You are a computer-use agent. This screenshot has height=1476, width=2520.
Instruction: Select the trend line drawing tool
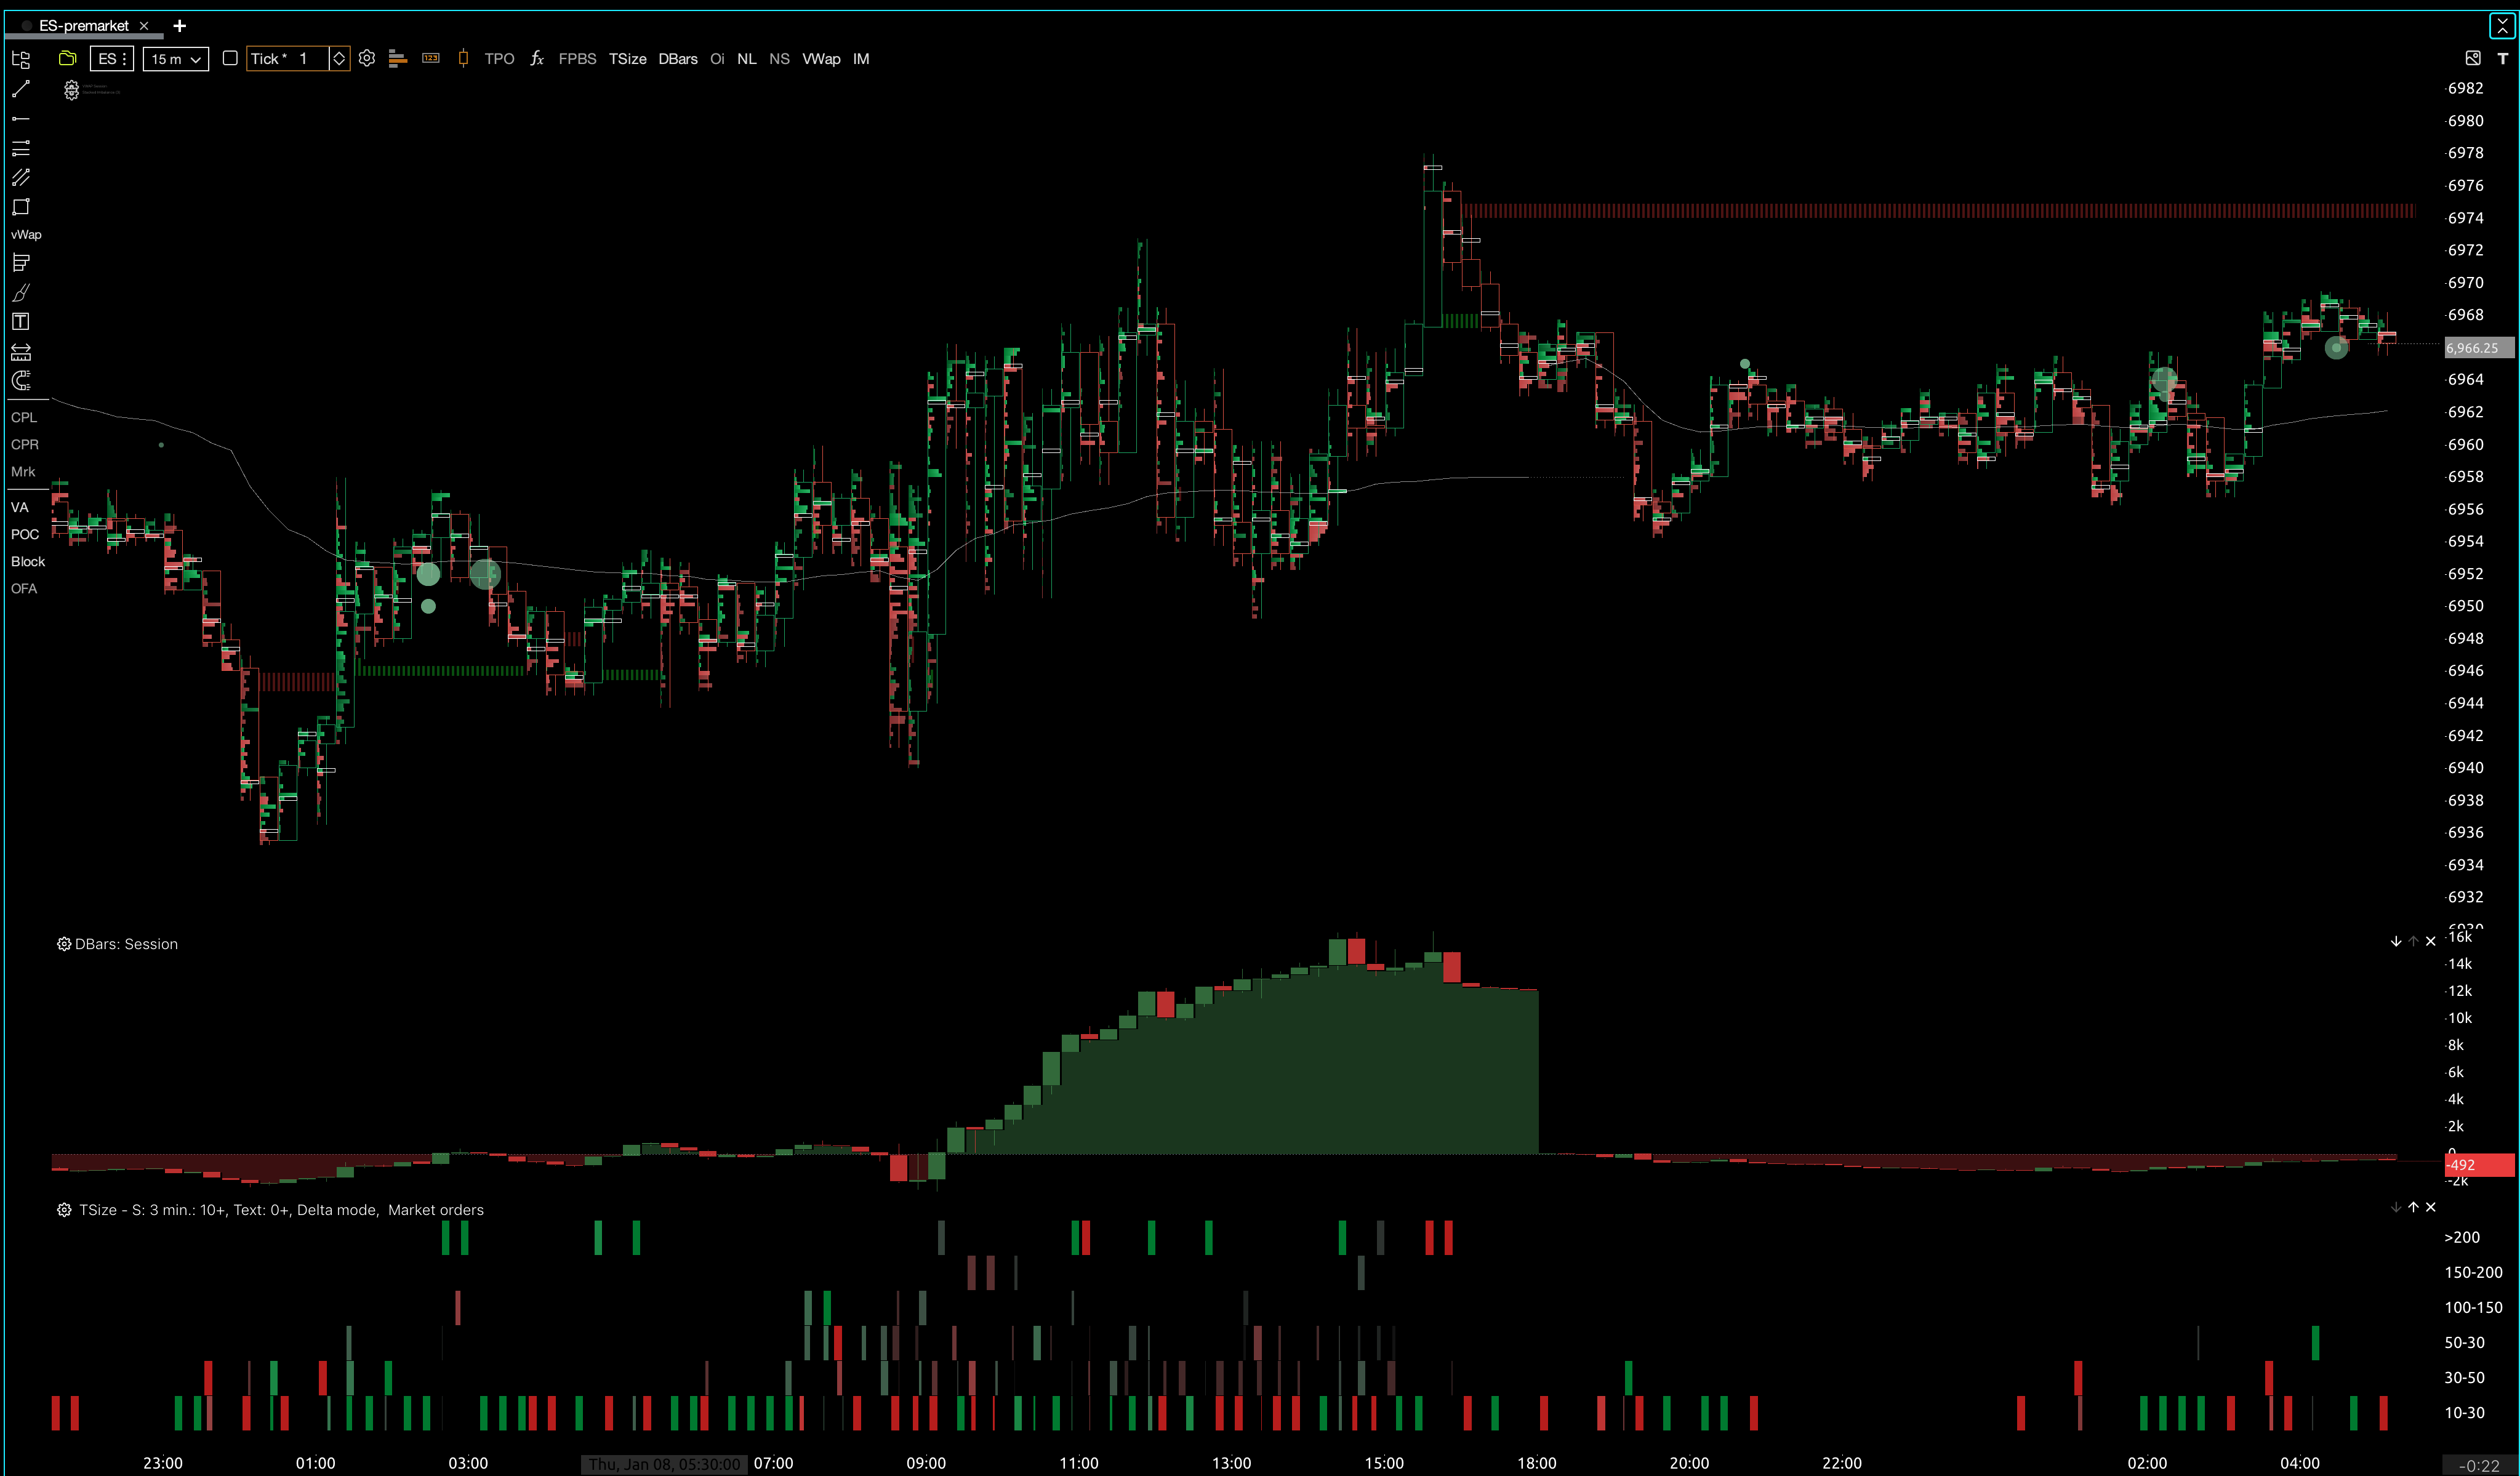pos(21,90)
